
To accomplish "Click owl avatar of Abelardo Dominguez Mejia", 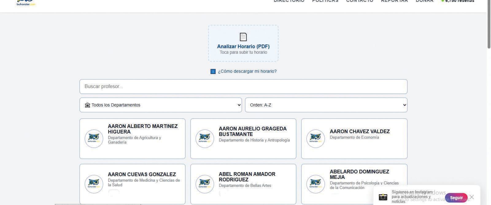I will [315, 184].
